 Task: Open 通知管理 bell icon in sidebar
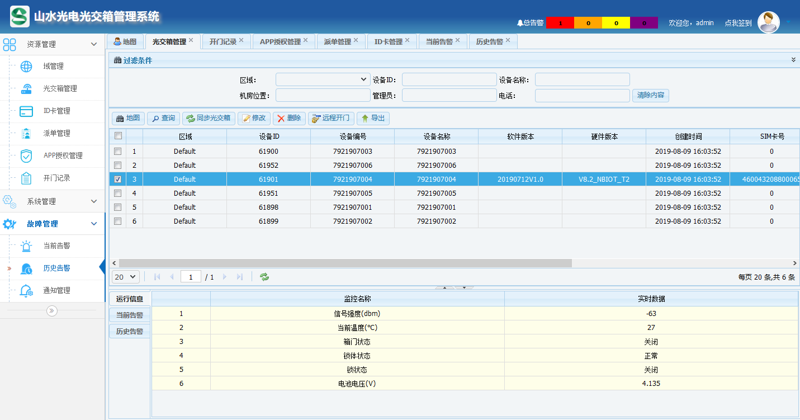point(26,291)
